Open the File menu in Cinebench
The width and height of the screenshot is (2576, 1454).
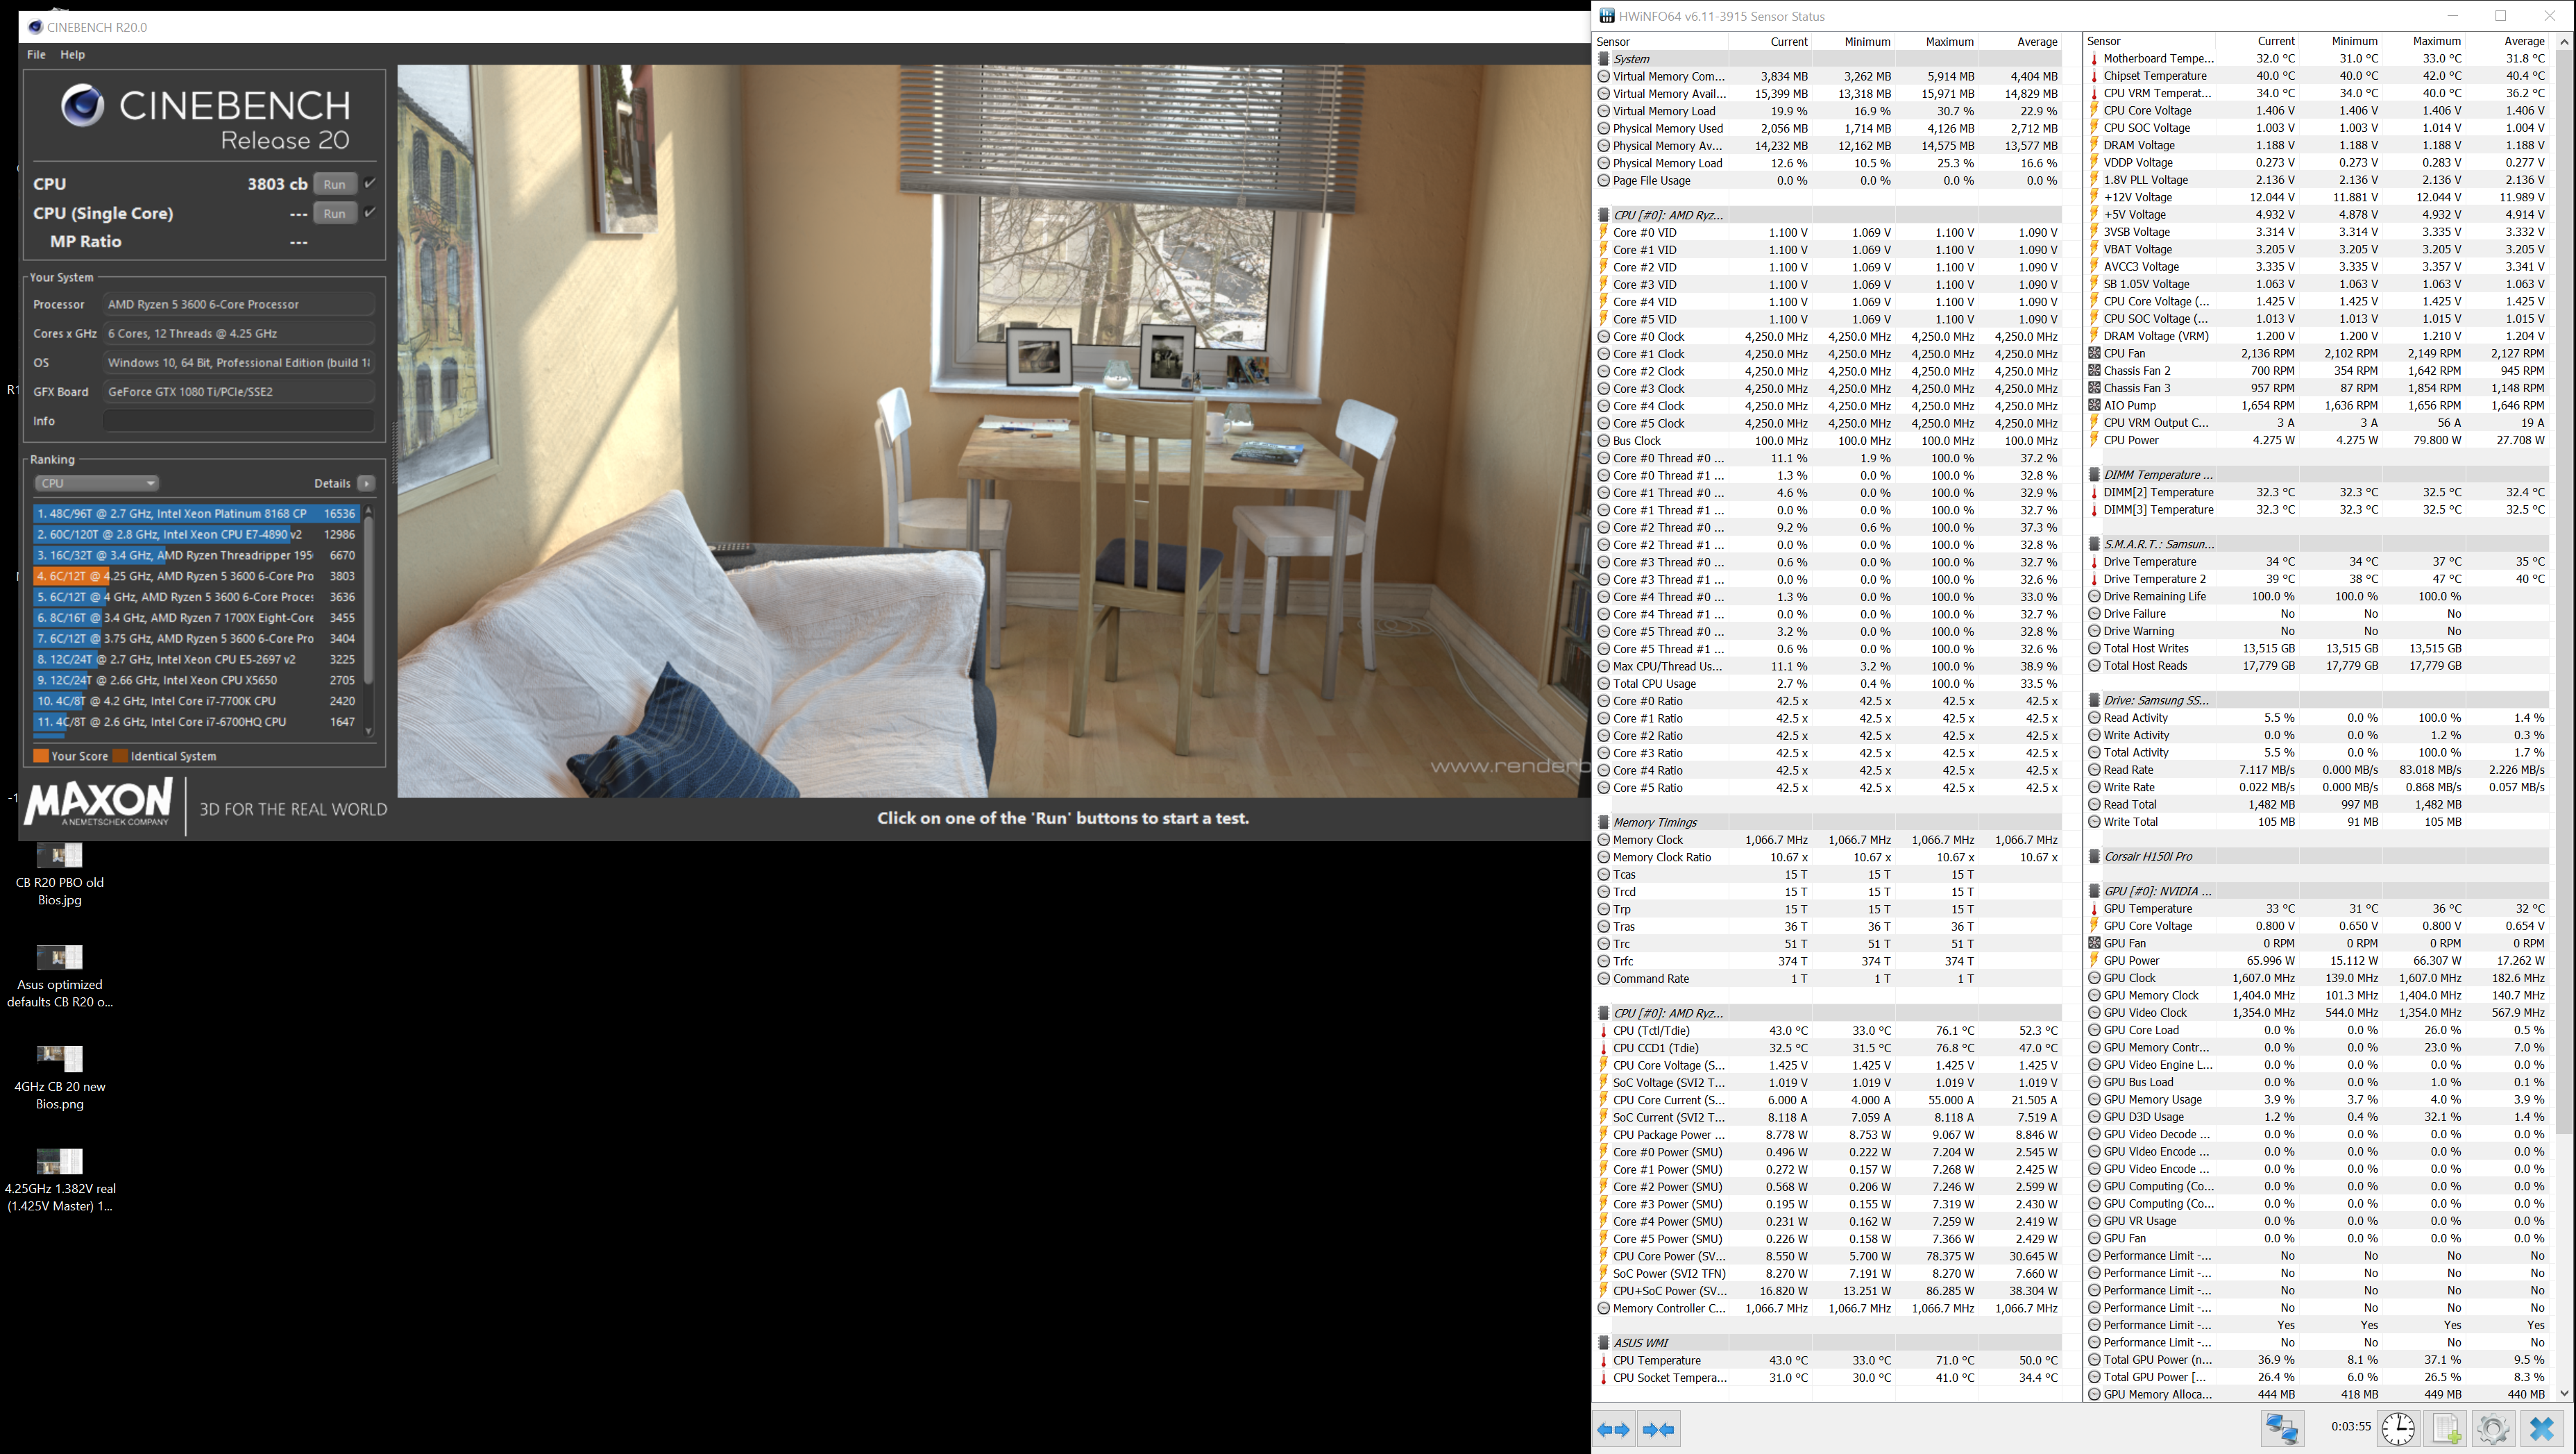point(36,54)
